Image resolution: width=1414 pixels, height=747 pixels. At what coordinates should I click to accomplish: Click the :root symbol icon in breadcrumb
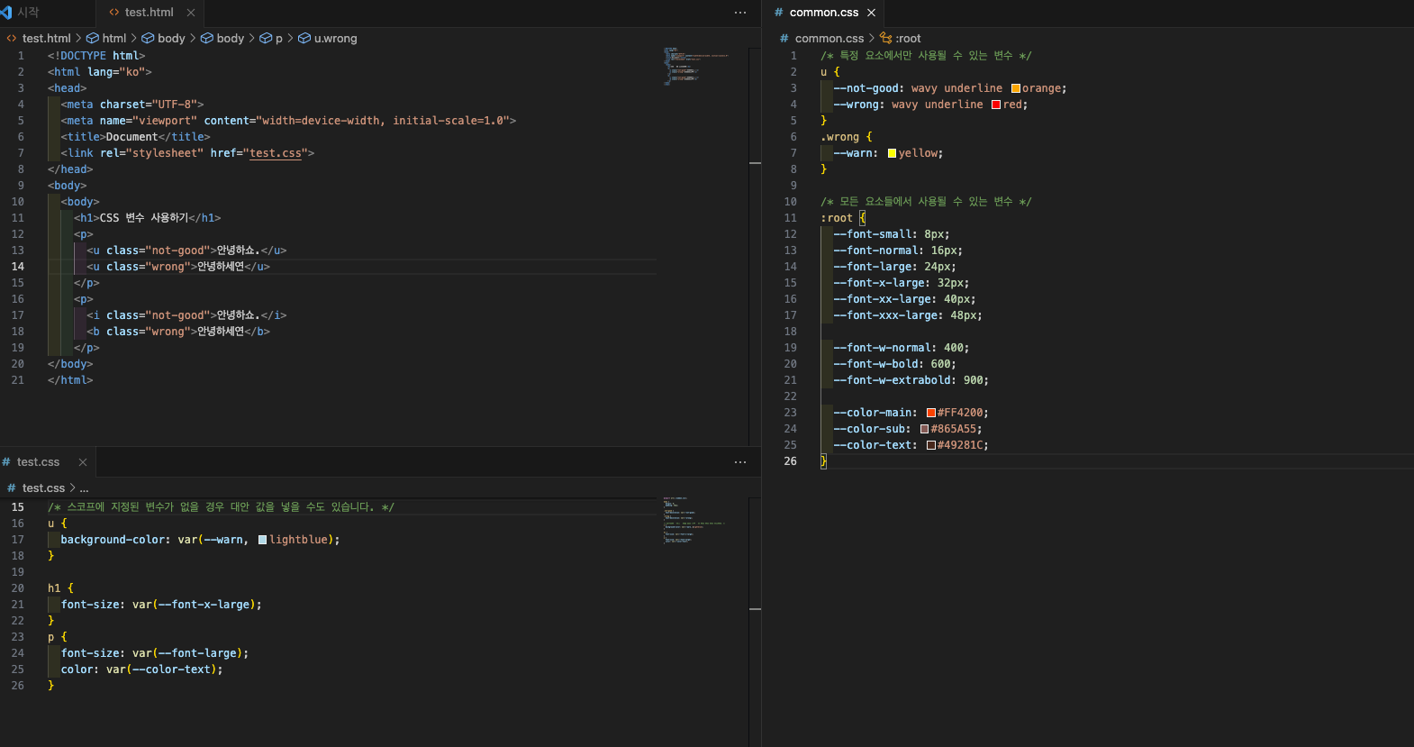pos(886,39)
